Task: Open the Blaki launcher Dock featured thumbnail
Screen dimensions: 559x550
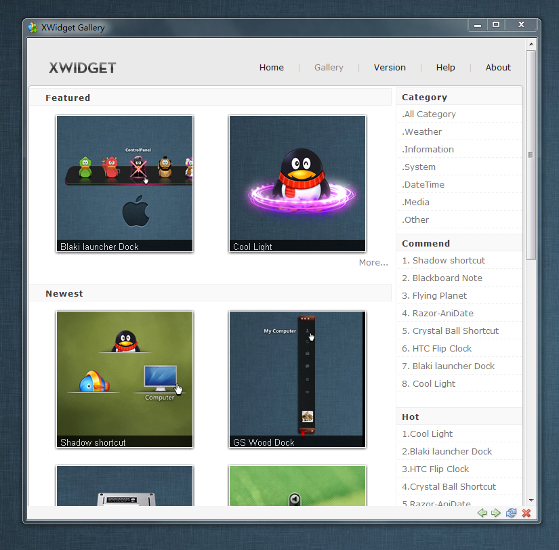Action: point(125,184)
